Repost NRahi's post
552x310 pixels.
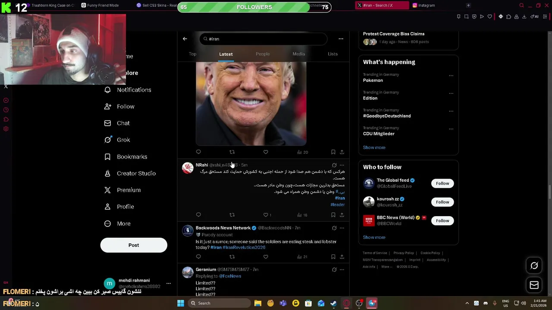click(232, 214)
